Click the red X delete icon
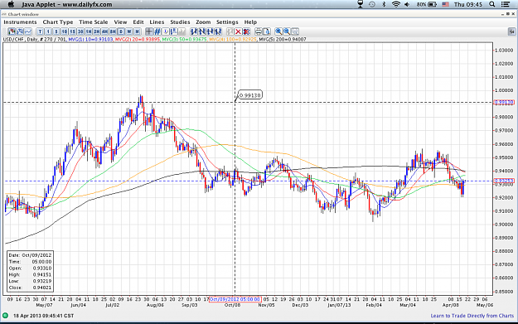This screenshot has width=518, height=324. click(238, 31)
